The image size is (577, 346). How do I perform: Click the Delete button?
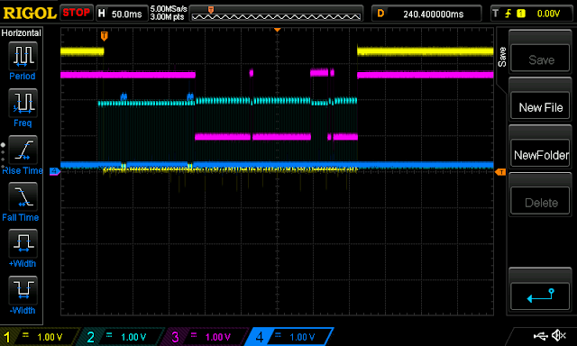tap(540, 201)
